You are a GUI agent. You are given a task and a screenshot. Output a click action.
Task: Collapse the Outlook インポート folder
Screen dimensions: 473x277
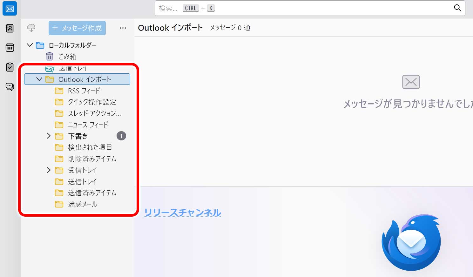pyautogui.click(x=39, y=79)
